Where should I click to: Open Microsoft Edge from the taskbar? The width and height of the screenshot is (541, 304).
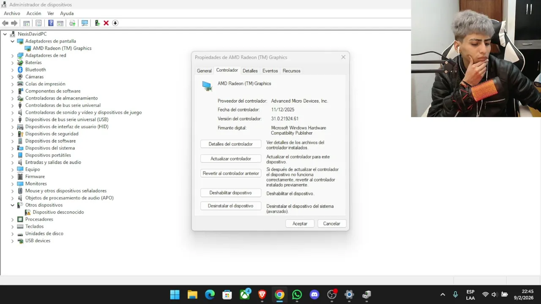[210, 295]
